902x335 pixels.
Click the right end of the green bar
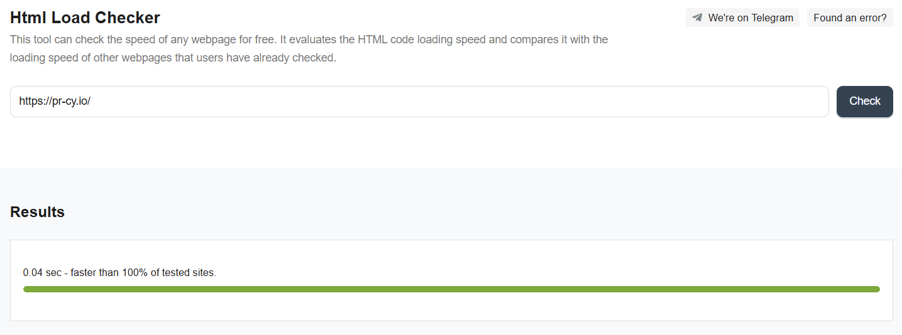(x=876, y=289)
